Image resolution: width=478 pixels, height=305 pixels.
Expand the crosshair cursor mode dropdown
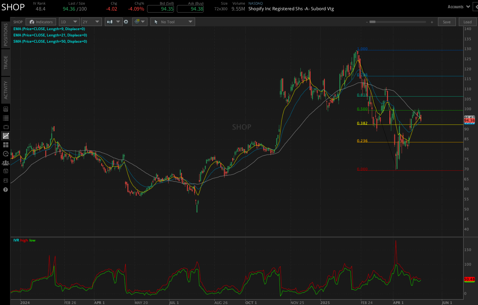point(140,22)
